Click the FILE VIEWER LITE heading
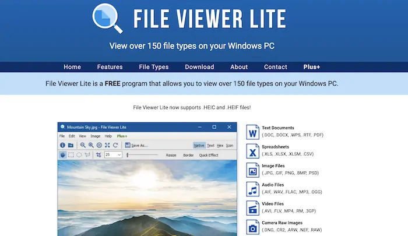The height and width of the screenshot is (236, 408). coord(210,19)
